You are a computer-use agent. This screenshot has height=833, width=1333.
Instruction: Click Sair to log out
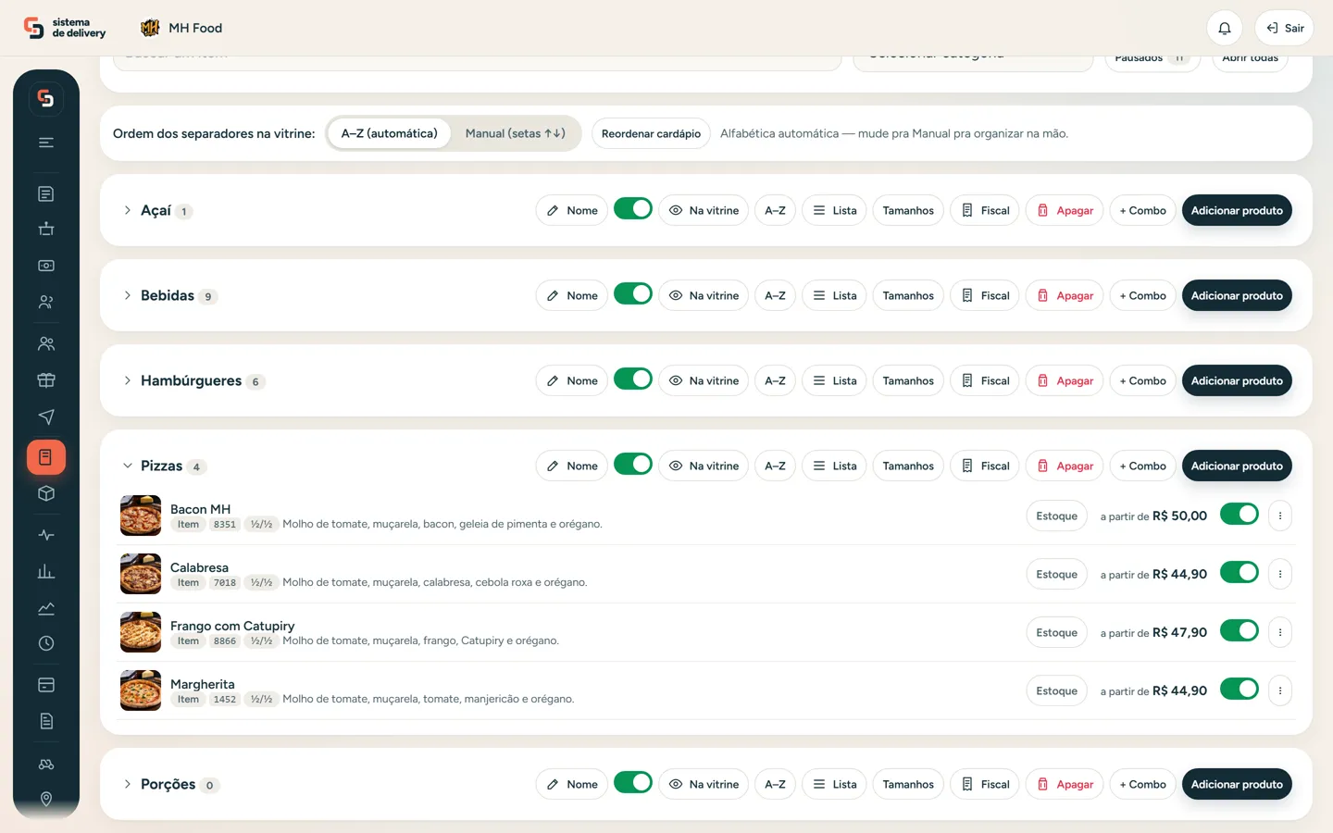(x=1284, y=28)
